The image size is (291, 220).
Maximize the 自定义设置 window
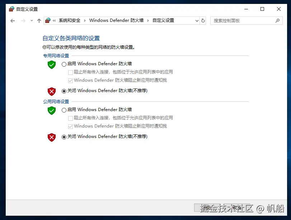[262, 9]
